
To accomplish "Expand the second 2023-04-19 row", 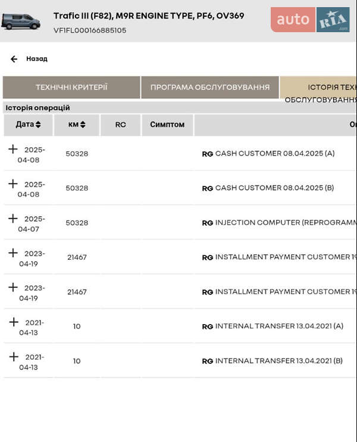I will pos(13,287).
